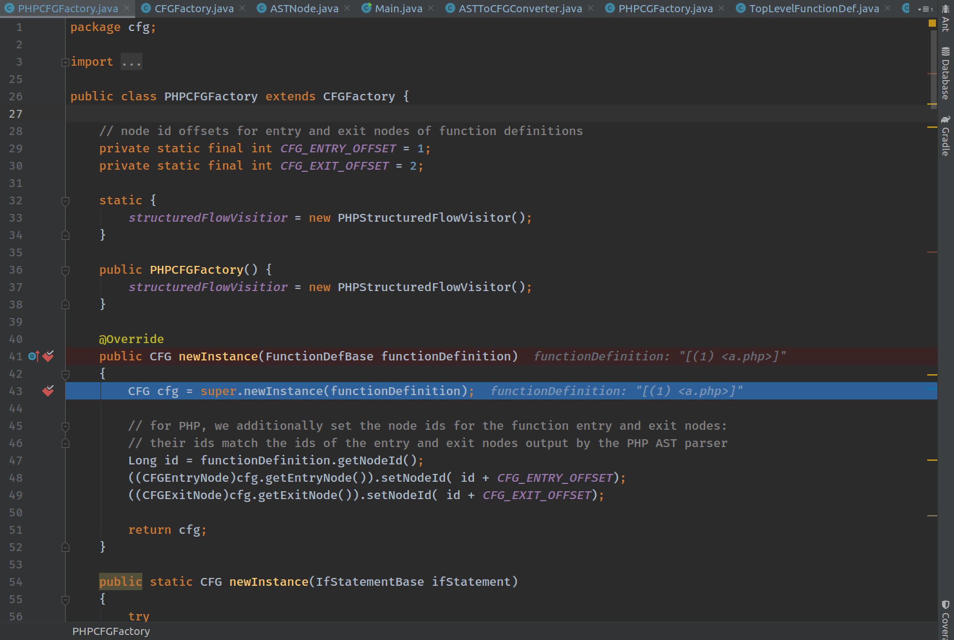This screenshot has width=954, height=640.
Task: Close the Main.java tab
Action: pyautogui.click(x=431, y=8)
